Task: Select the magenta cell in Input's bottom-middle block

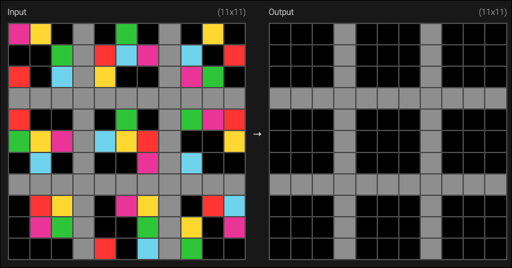Action: click(126, 206)
